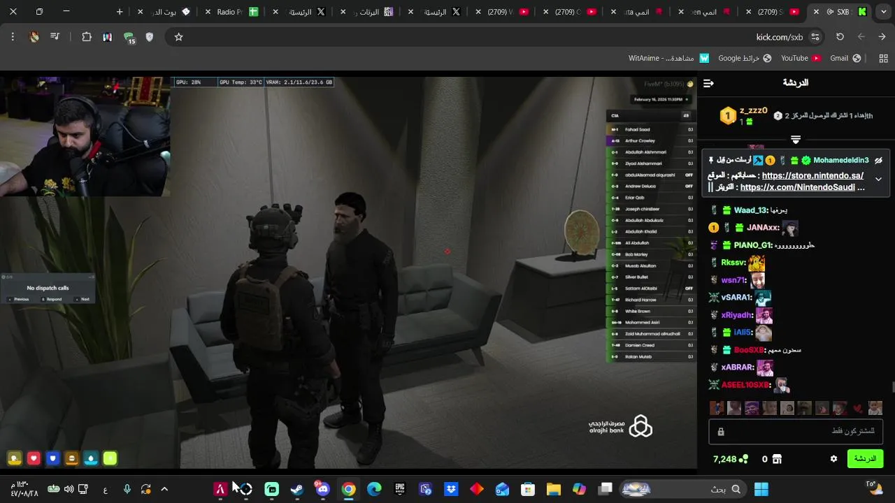Click the ASEEL10SXB chat username
The height and width of the screenshot is (503, 895).
coord(745,385)
